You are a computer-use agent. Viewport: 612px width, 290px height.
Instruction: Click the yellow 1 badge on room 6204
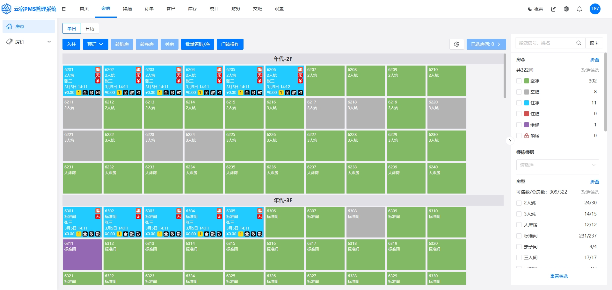[200, 93]
